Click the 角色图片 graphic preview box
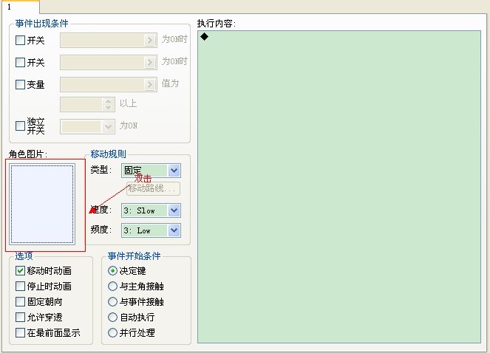The width and height of the screenshot is (490, 353). [42, 205]
